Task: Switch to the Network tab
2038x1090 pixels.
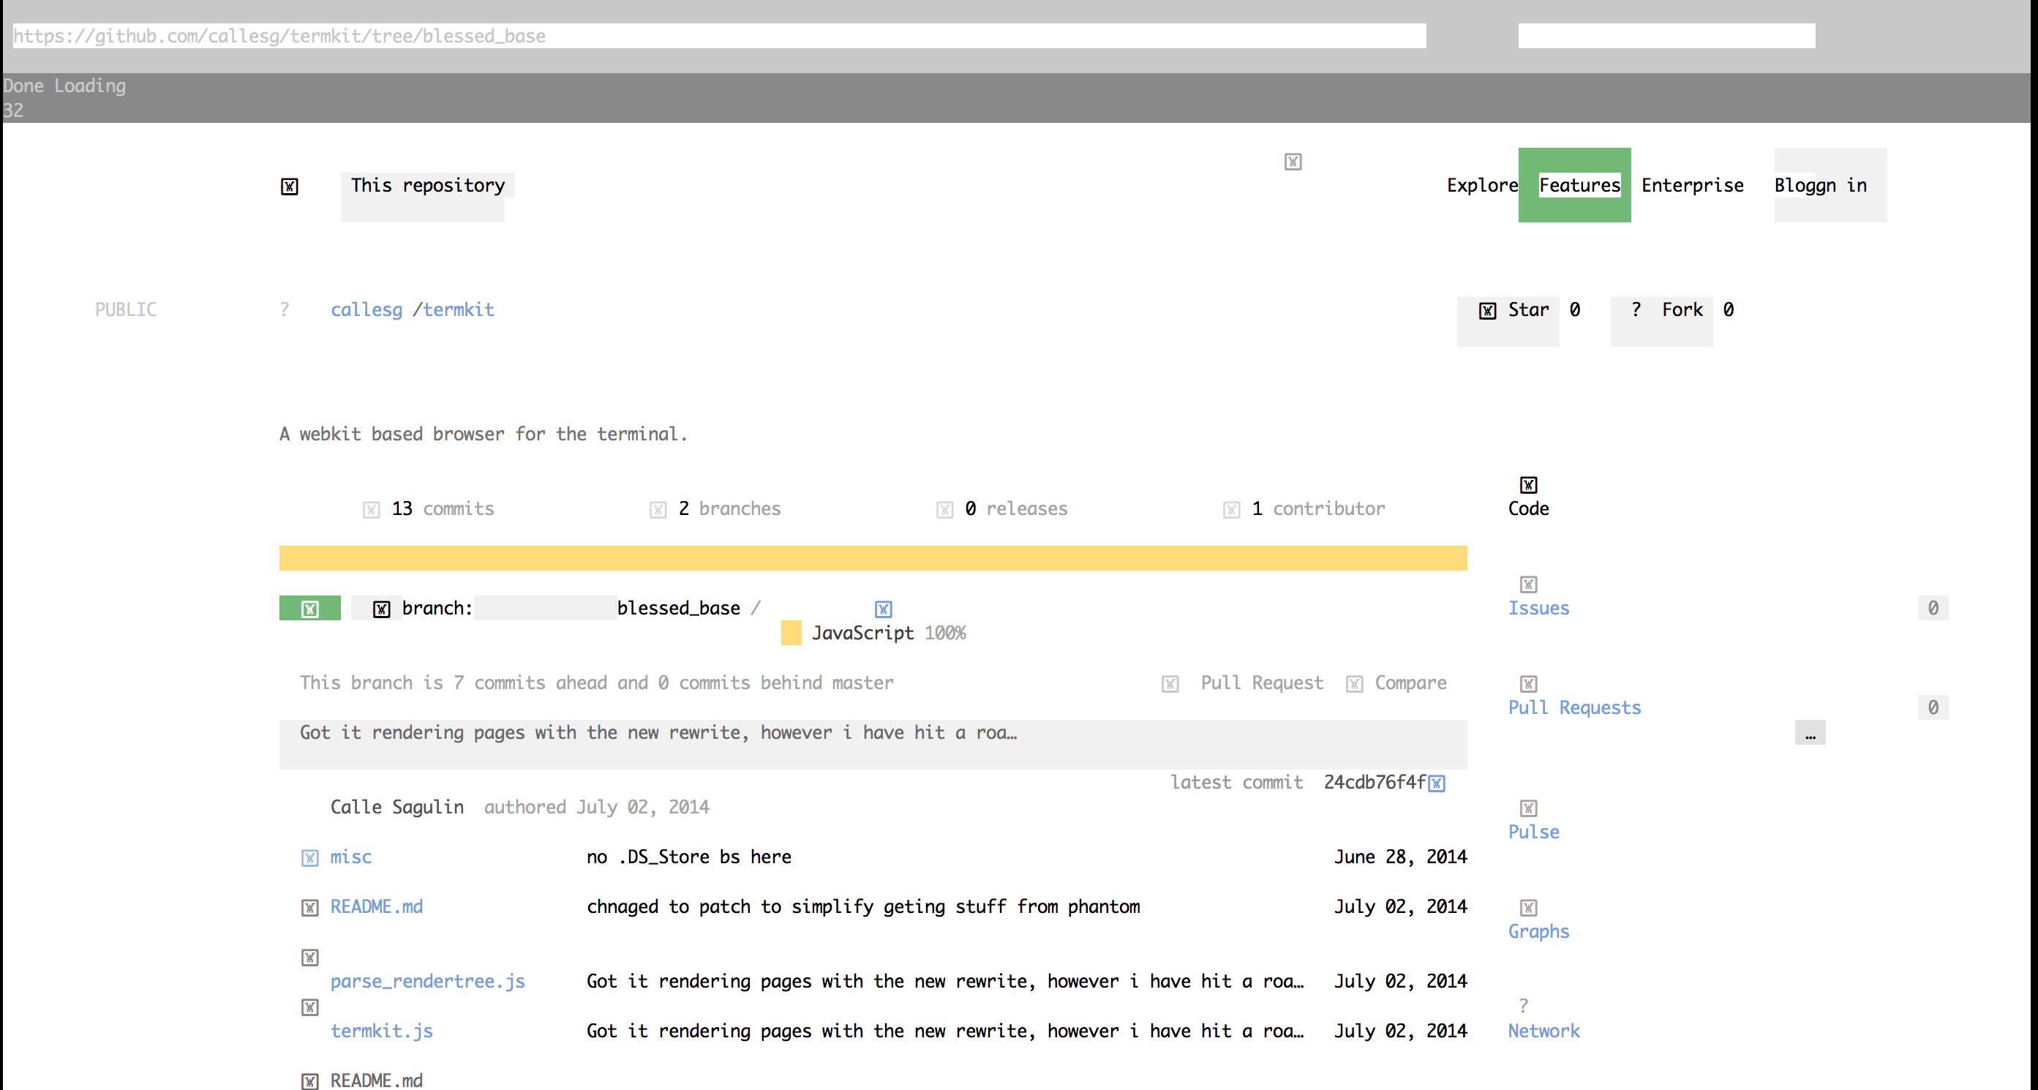Action: point(1543,1031)
